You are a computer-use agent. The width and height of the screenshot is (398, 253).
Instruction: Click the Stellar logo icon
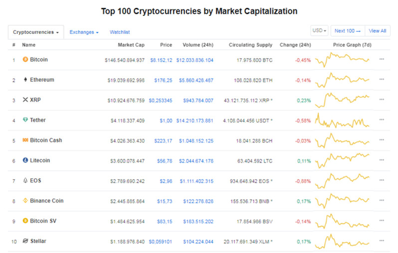[x=25, y=241]
